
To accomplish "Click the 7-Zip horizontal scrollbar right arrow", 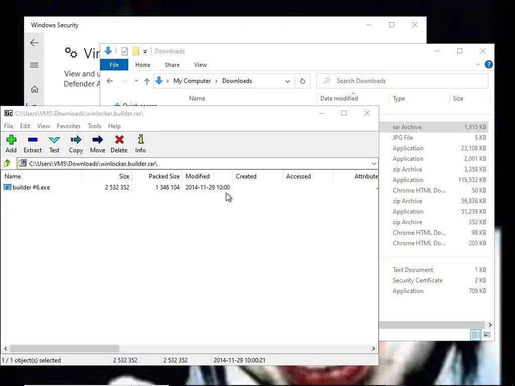I will click(x=374, y=349).
